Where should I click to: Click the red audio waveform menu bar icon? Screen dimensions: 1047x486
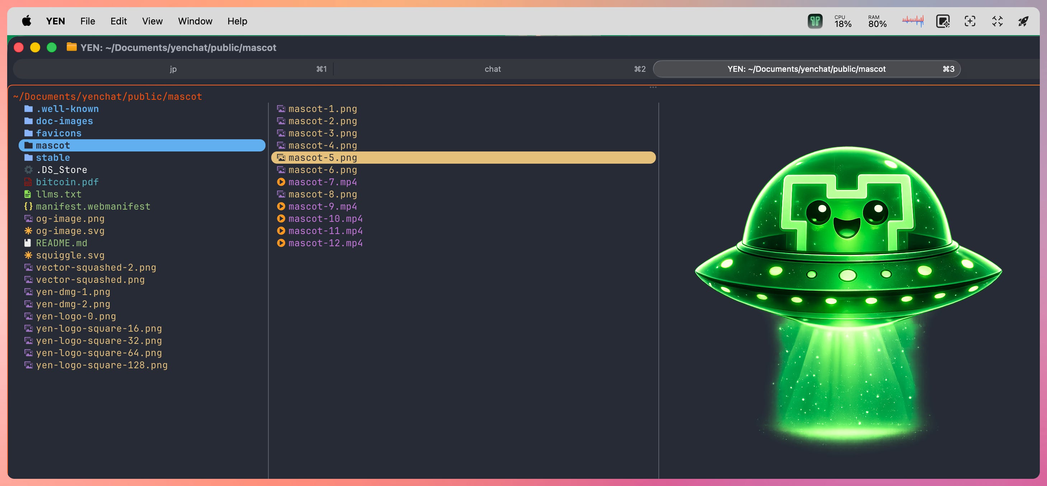tap(912, 21)
